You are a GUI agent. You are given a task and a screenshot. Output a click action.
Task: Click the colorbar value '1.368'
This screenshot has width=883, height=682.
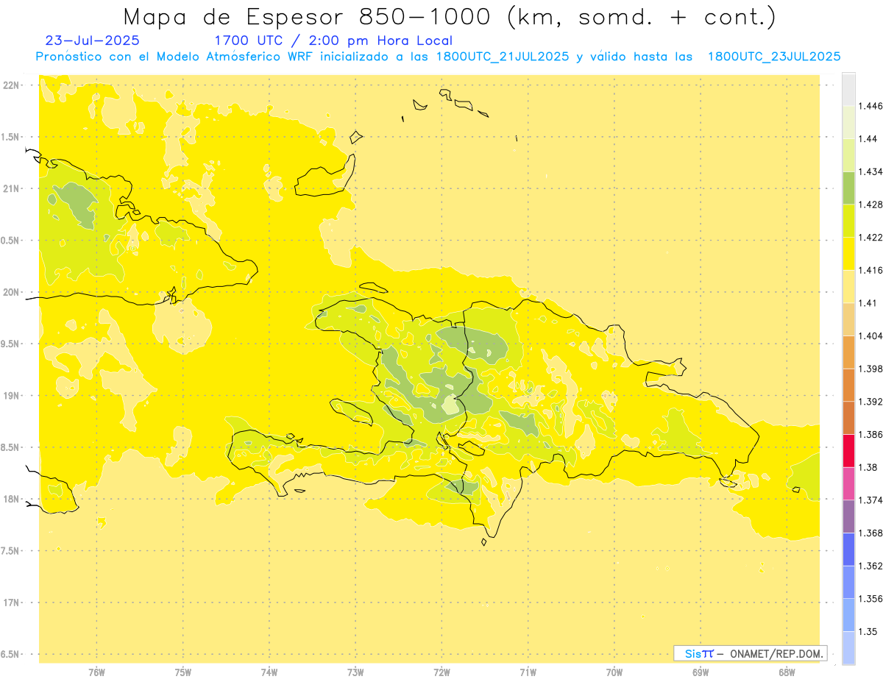click(x=870, y=533)
